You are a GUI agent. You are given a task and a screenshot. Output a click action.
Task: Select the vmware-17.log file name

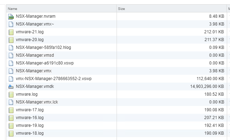coord(30,110)
